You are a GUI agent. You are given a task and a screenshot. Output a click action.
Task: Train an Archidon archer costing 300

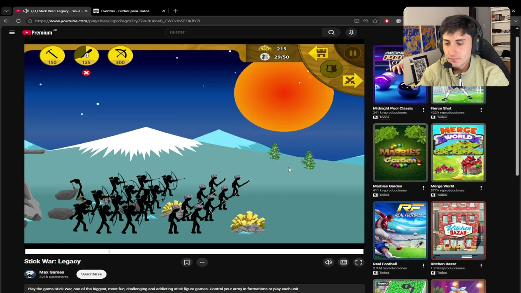(120, 56)
